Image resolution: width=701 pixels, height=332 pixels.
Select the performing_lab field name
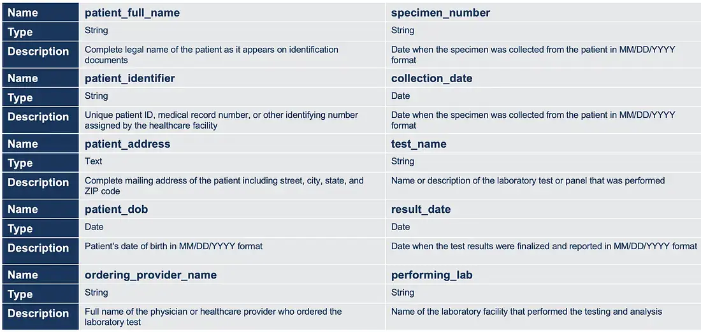click(x=431, y=275)
